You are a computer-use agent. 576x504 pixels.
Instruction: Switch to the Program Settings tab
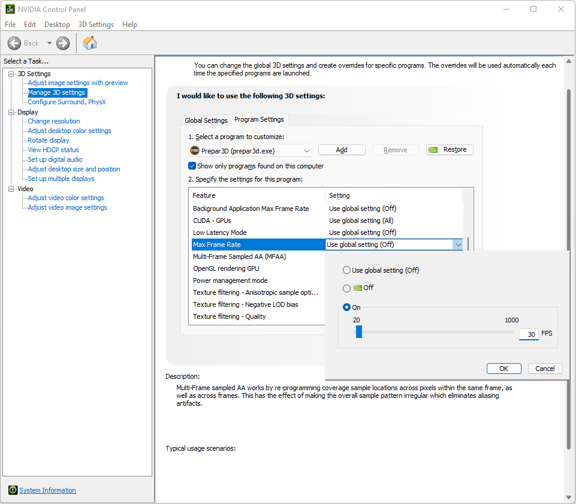coord(259,119)
